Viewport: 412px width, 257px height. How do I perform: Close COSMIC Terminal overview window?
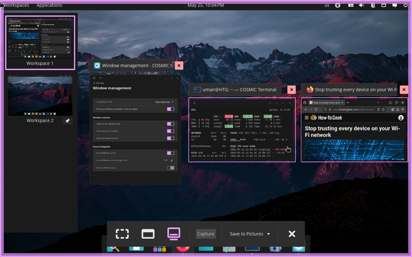[291, 90]
